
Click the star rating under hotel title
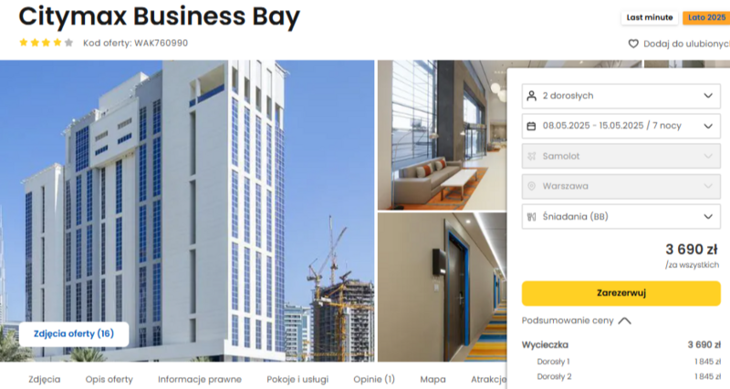click(46, 43)
